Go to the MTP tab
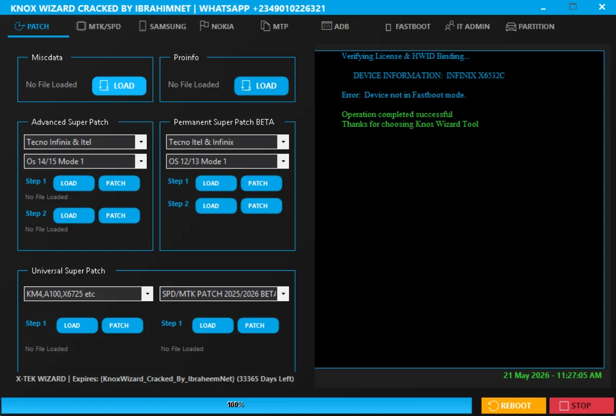Viewport: 616px width, 416px height. point(274,26)
